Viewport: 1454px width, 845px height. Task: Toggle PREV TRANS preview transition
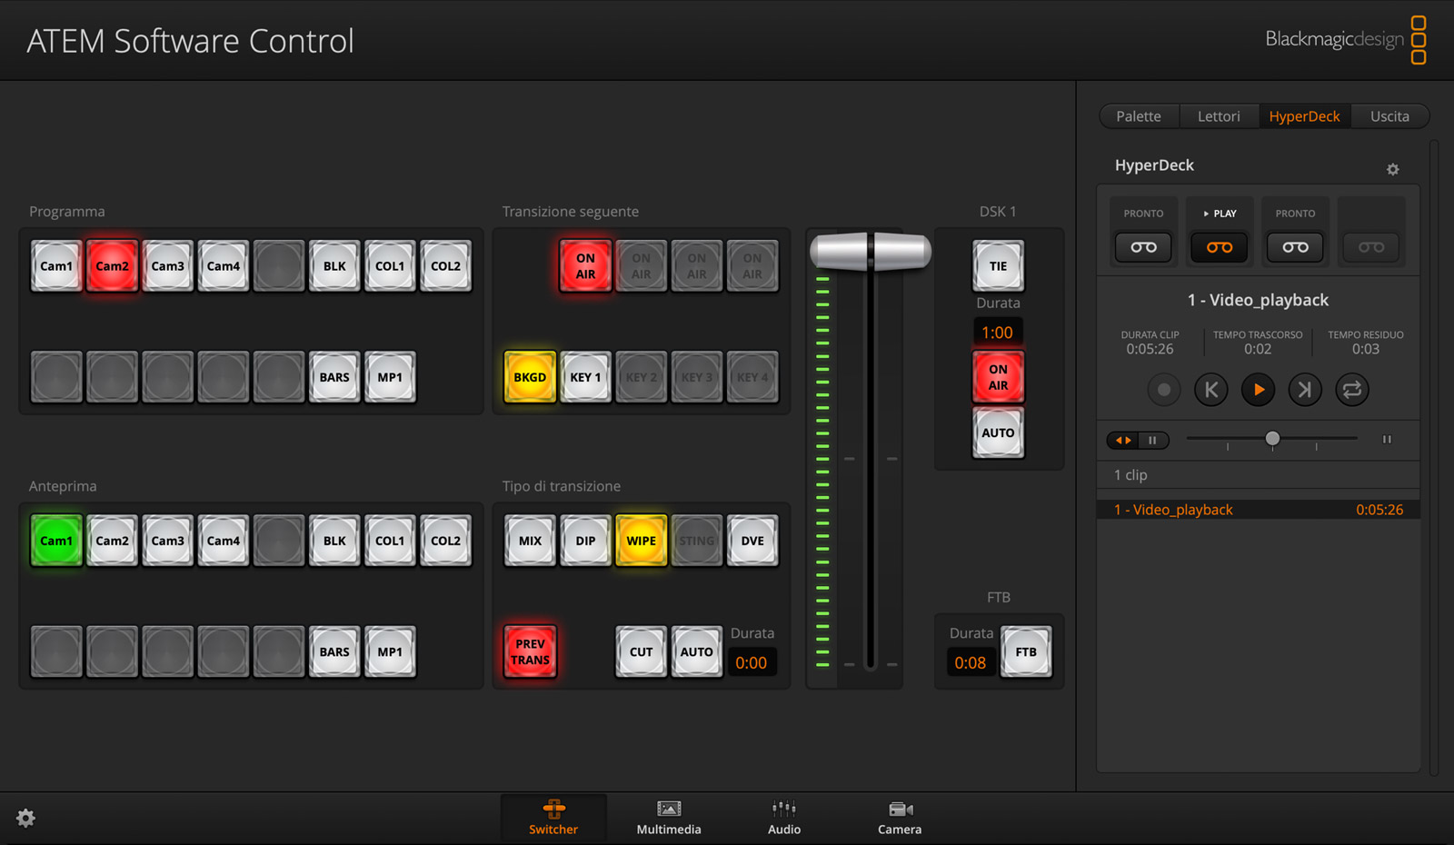click(530, 651)
